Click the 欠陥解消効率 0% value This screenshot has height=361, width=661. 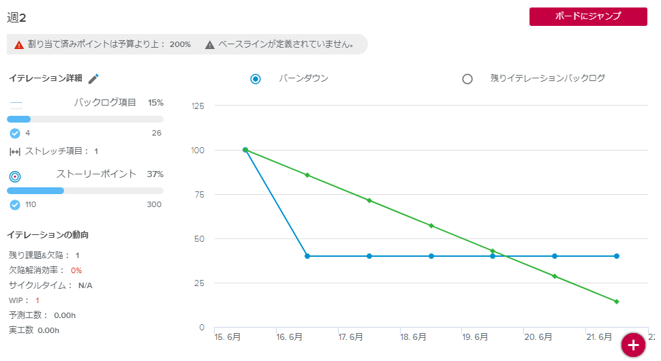pos(76,270)
